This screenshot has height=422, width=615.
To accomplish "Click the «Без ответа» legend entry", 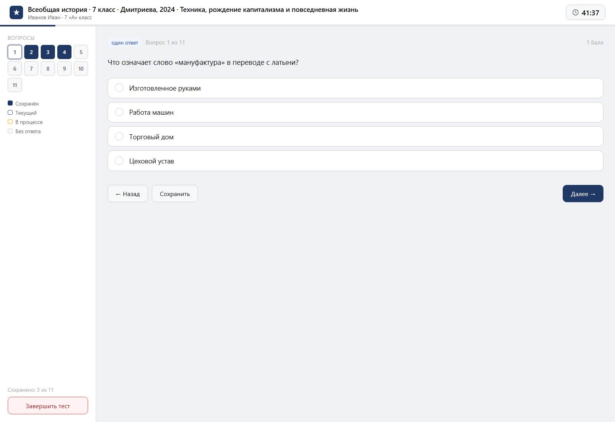I will [24, 131].
